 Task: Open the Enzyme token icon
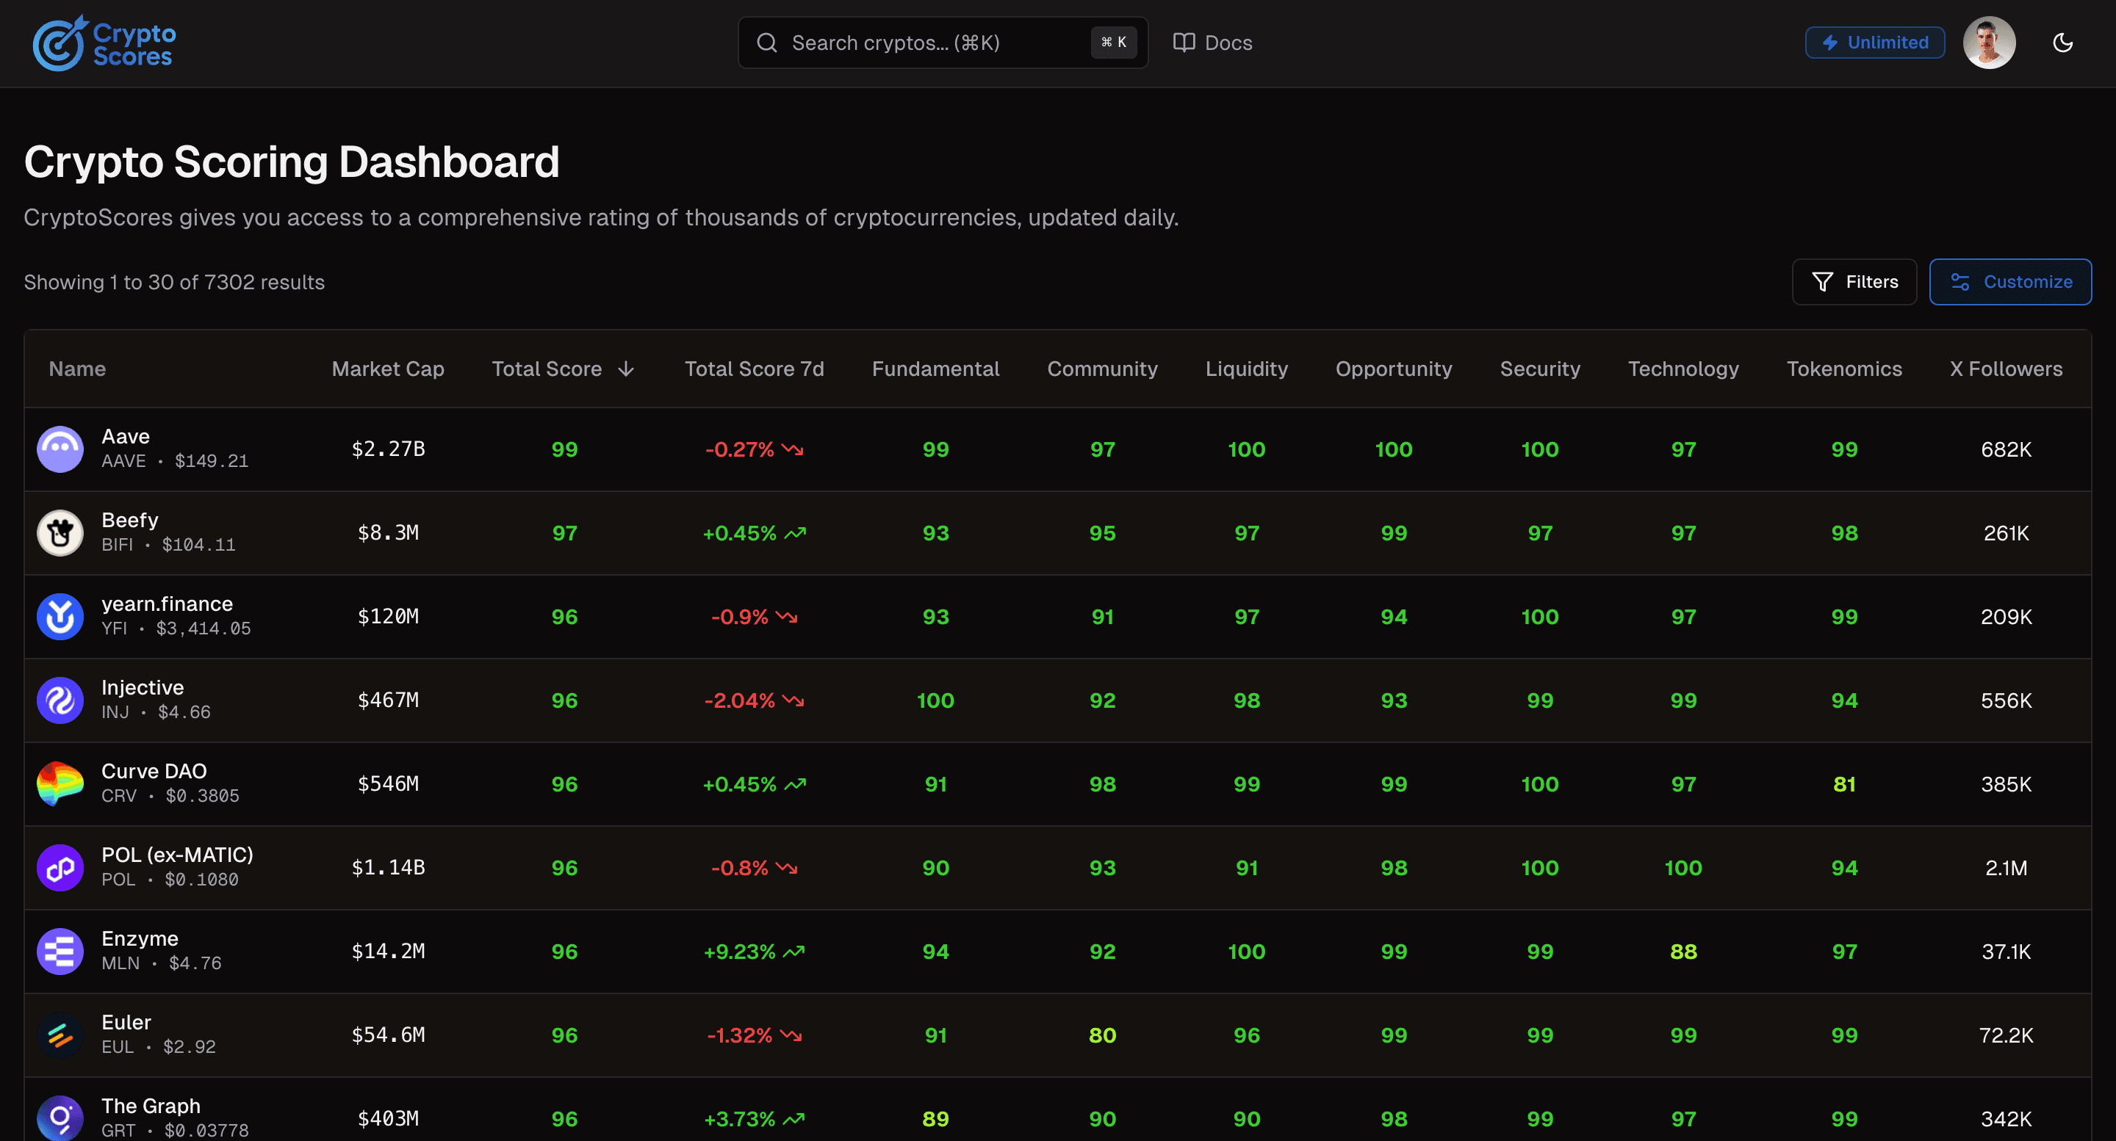[x=60, y=952]
